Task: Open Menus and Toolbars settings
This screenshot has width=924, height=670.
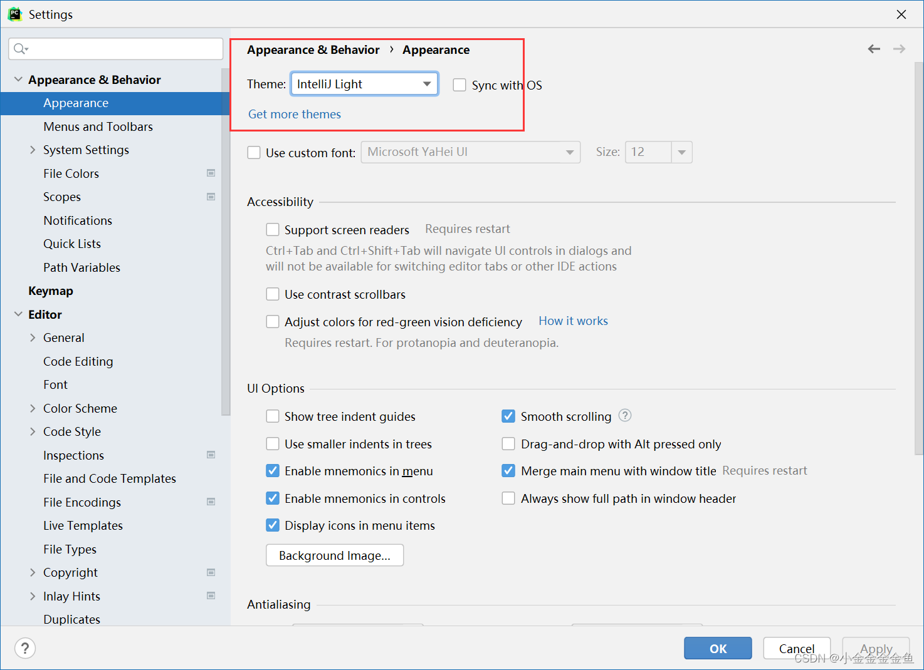Action: tap(98, 126)
